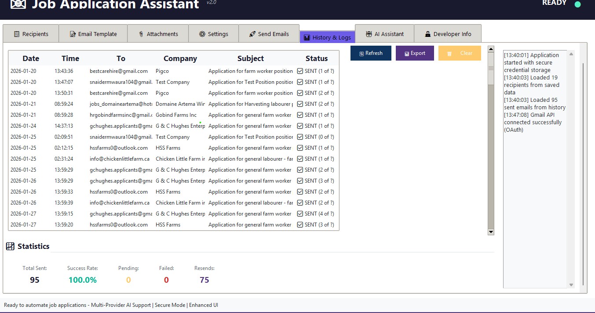Click the grid icon beside Statistics heading

pos(10,246)
